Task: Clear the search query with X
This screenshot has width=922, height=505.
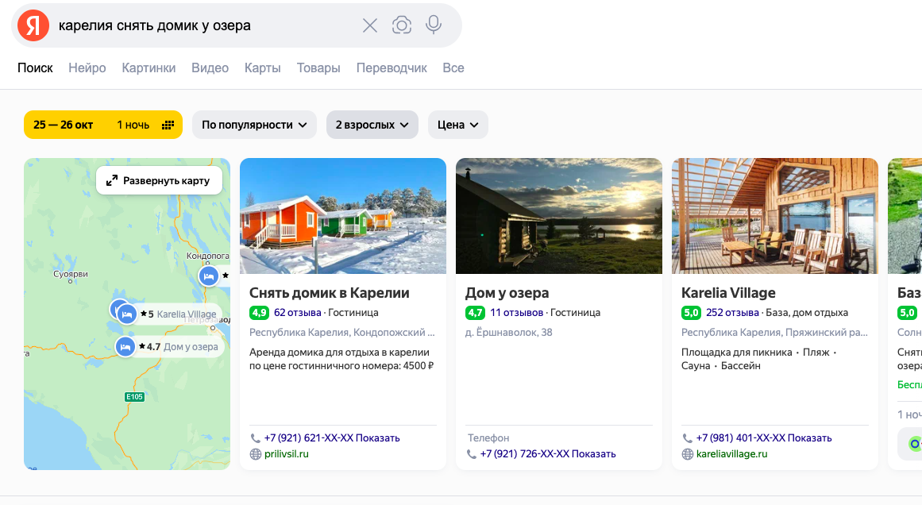Action: tap(370, 25)
